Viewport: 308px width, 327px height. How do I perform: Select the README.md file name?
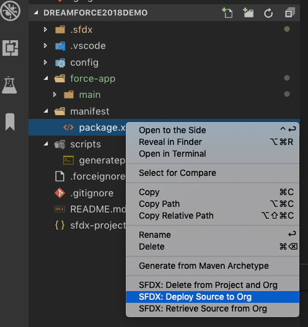[98, 209]
